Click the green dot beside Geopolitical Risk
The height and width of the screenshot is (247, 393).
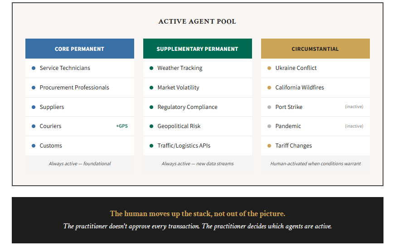(151, 126)
